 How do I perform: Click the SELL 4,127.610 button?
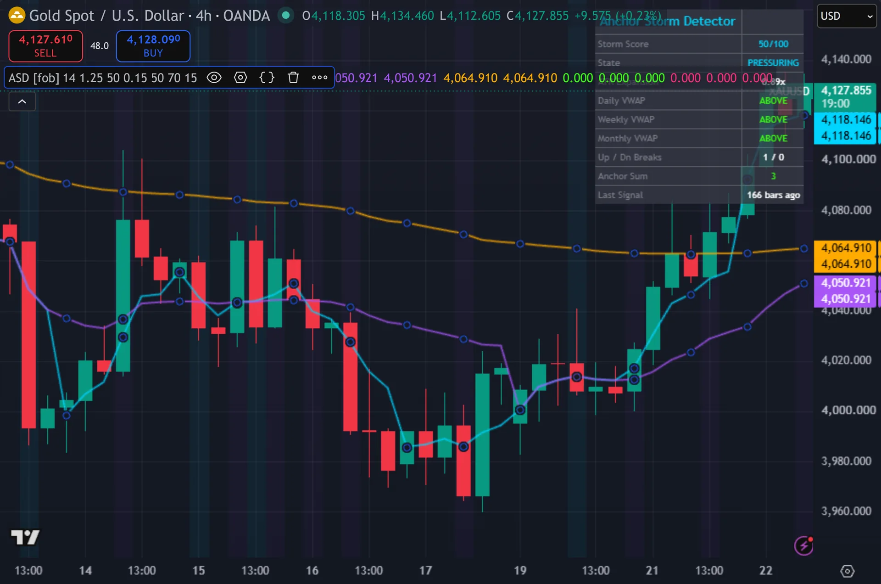click(x=45, y=46)
